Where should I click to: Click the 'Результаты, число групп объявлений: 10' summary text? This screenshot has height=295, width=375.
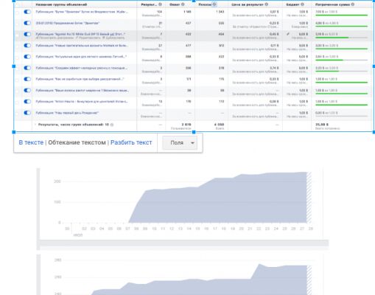click(x=74, y=125)
